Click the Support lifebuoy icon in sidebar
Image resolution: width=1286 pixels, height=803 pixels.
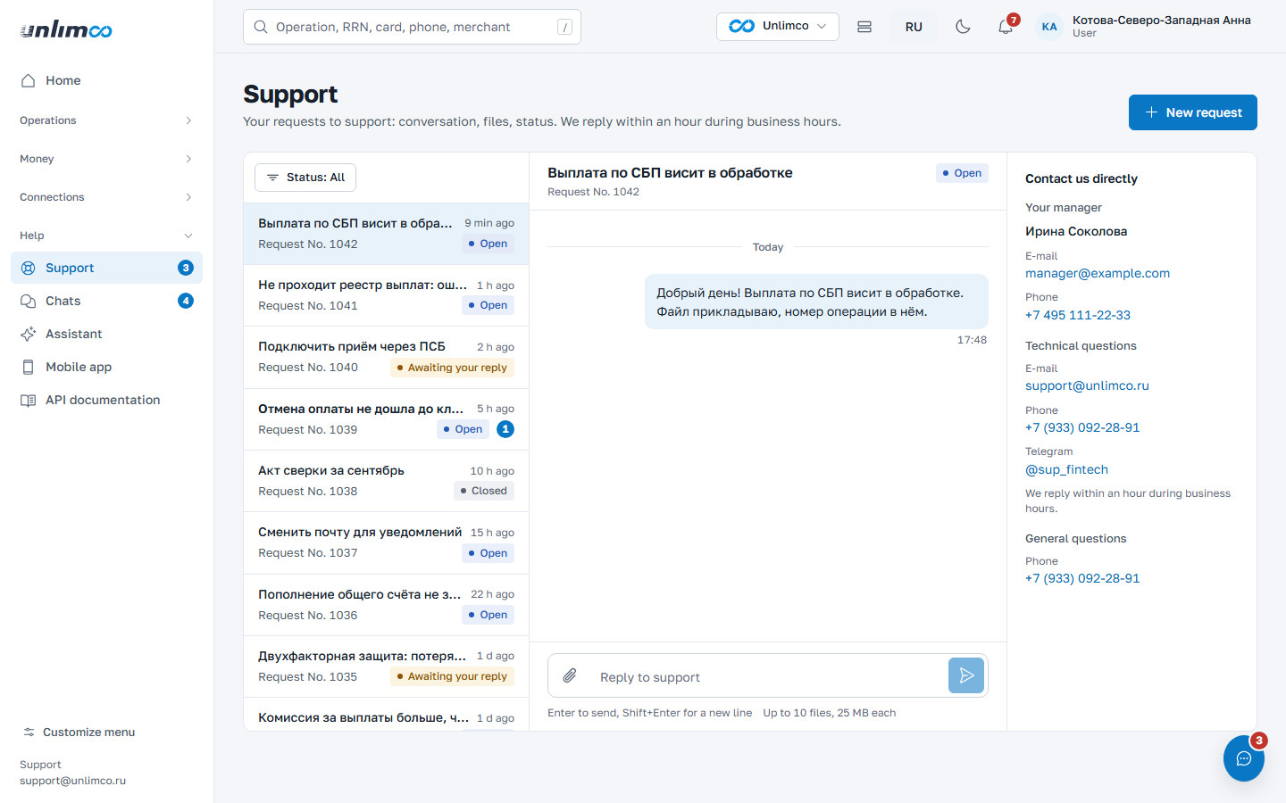tap(29, 268)
